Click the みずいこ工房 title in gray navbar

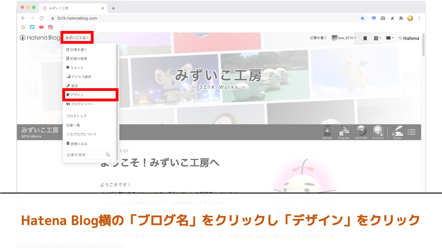tap(40, 130)
